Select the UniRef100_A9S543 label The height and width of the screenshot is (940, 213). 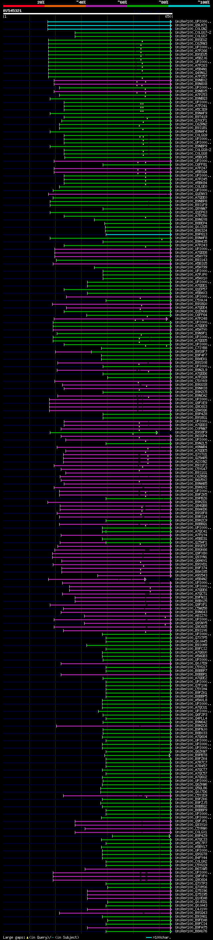coord(191,575)
